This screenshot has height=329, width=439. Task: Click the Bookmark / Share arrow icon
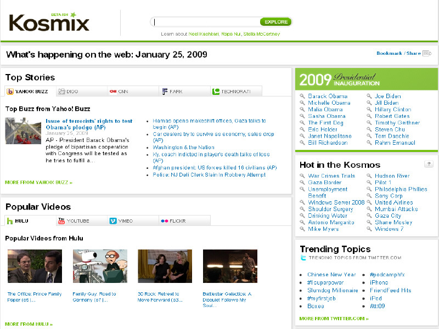(x=427, y=53)
